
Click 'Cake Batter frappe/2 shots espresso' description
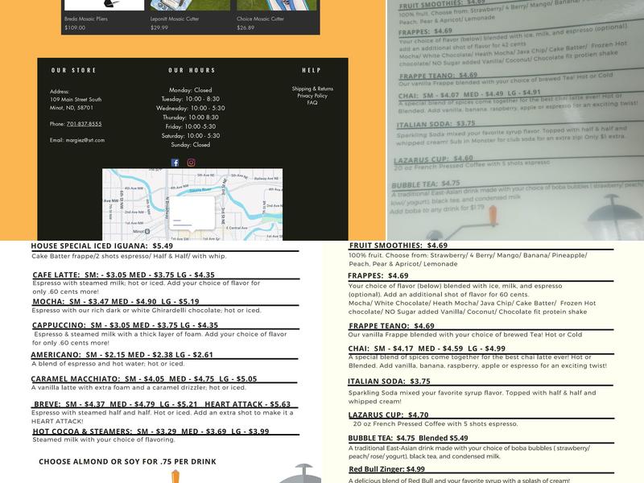129,256
